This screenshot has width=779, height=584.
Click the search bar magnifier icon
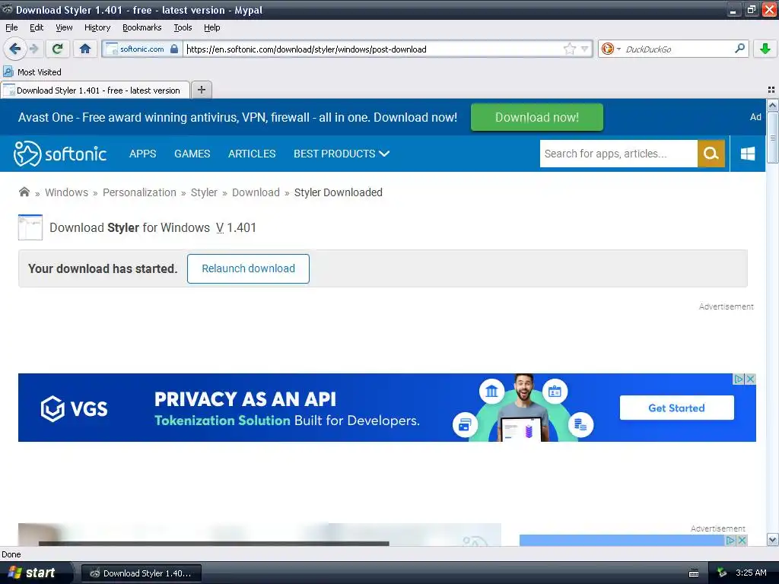739,48
